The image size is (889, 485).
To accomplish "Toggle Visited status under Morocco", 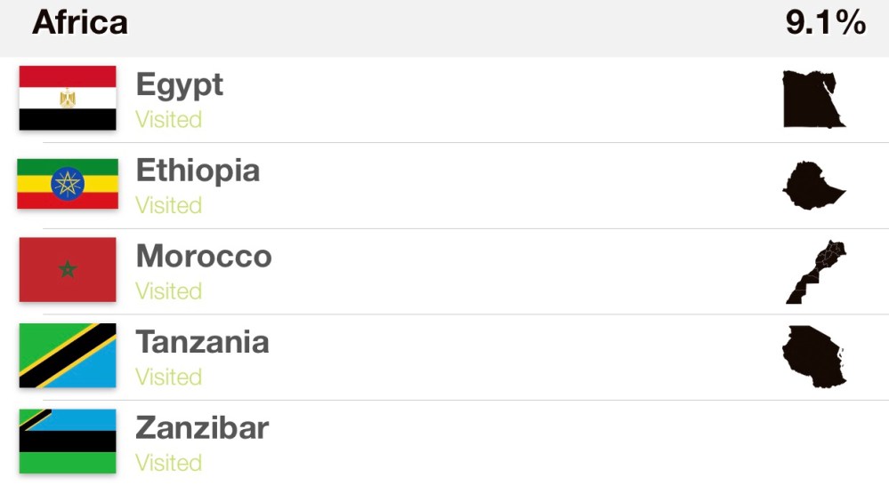I will (168, 291).
